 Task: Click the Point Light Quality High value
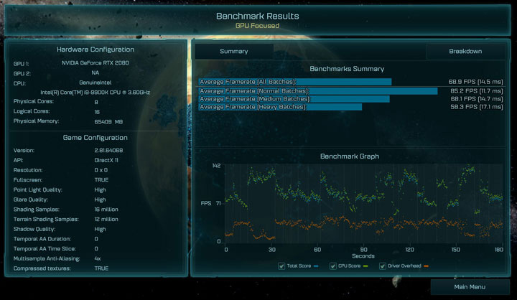pyautogui.click(x=100, y=190)
